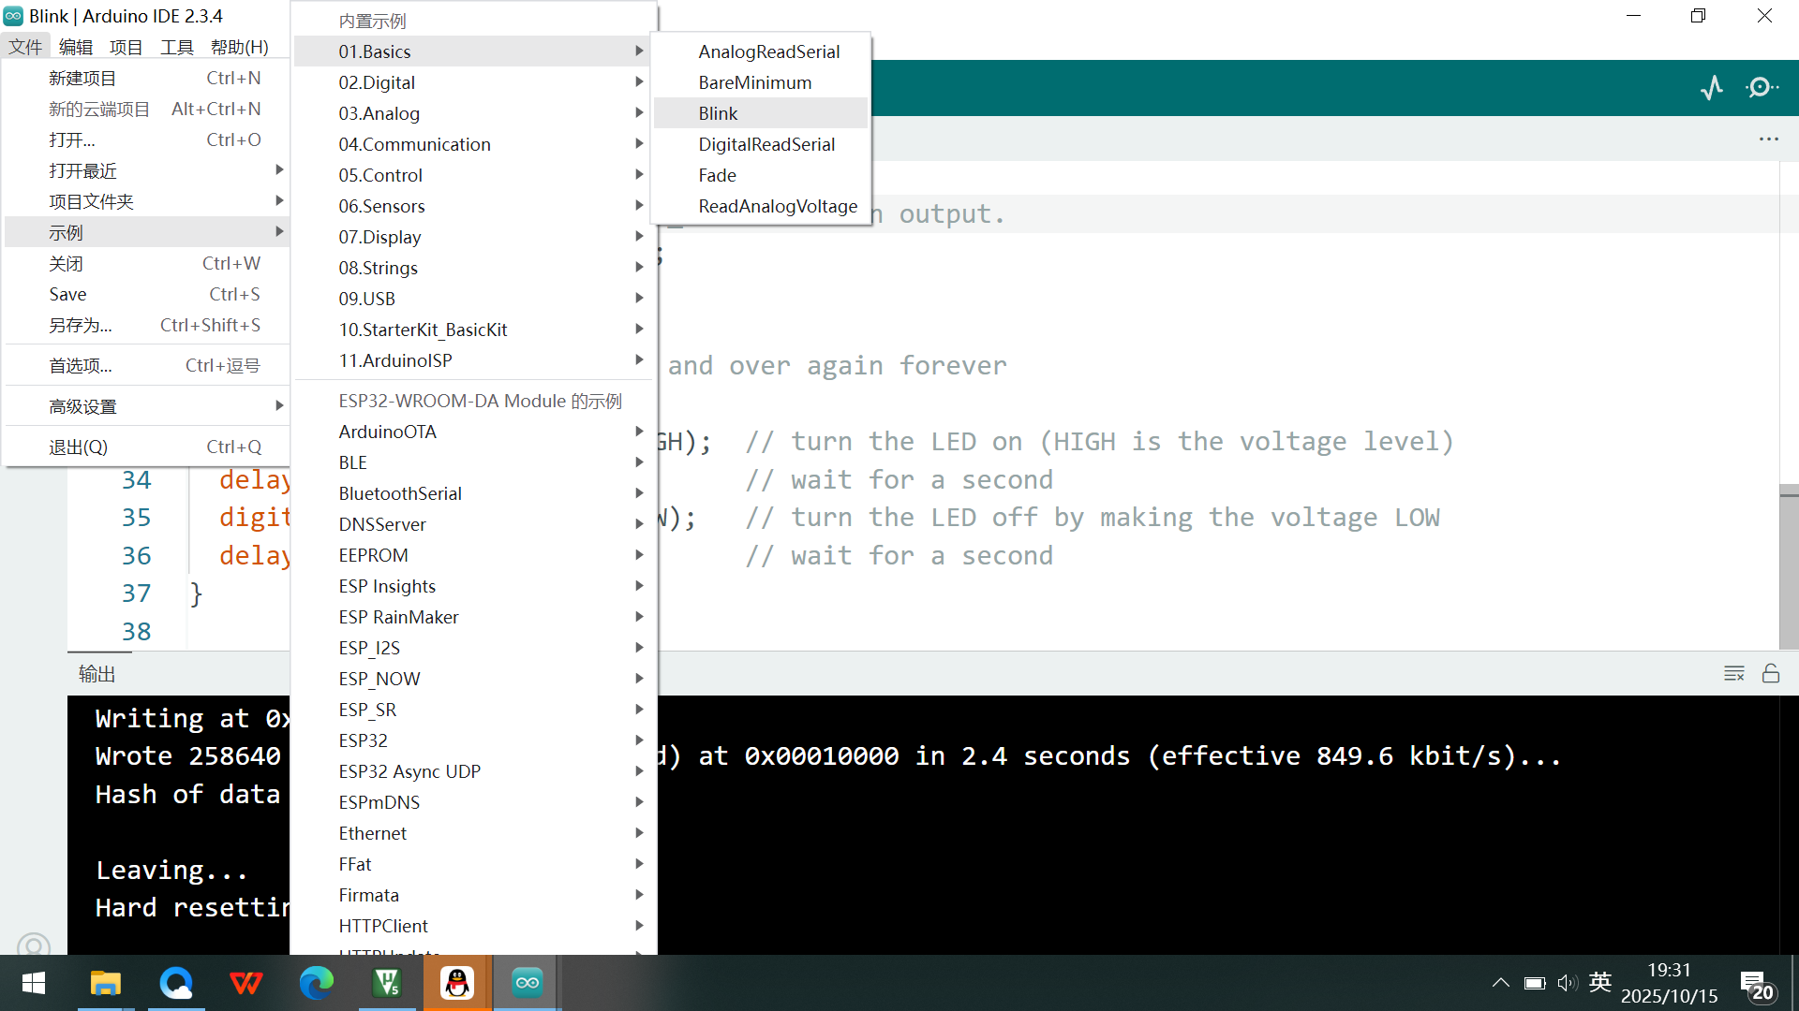Open the 工具 tools menu
This screenshot has width=1799, height=1011.
click(x=176, y=47)
